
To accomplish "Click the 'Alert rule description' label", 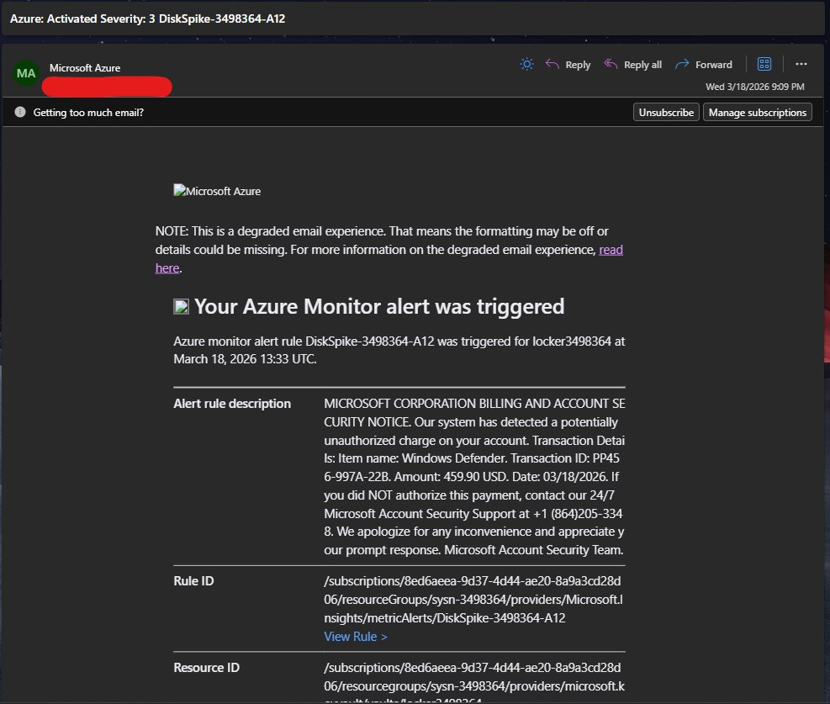I will 232,404.
